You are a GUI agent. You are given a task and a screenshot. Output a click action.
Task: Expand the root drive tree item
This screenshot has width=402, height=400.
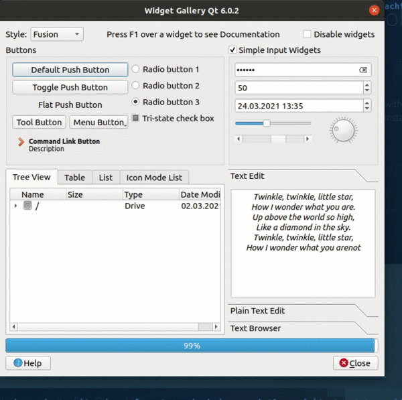[15, 206]
